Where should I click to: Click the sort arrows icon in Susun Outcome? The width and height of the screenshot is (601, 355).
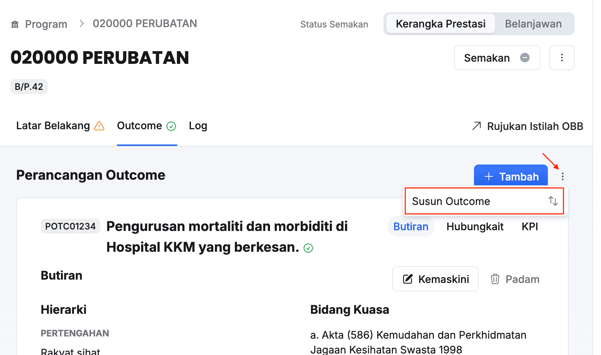(x=553, y=201)
